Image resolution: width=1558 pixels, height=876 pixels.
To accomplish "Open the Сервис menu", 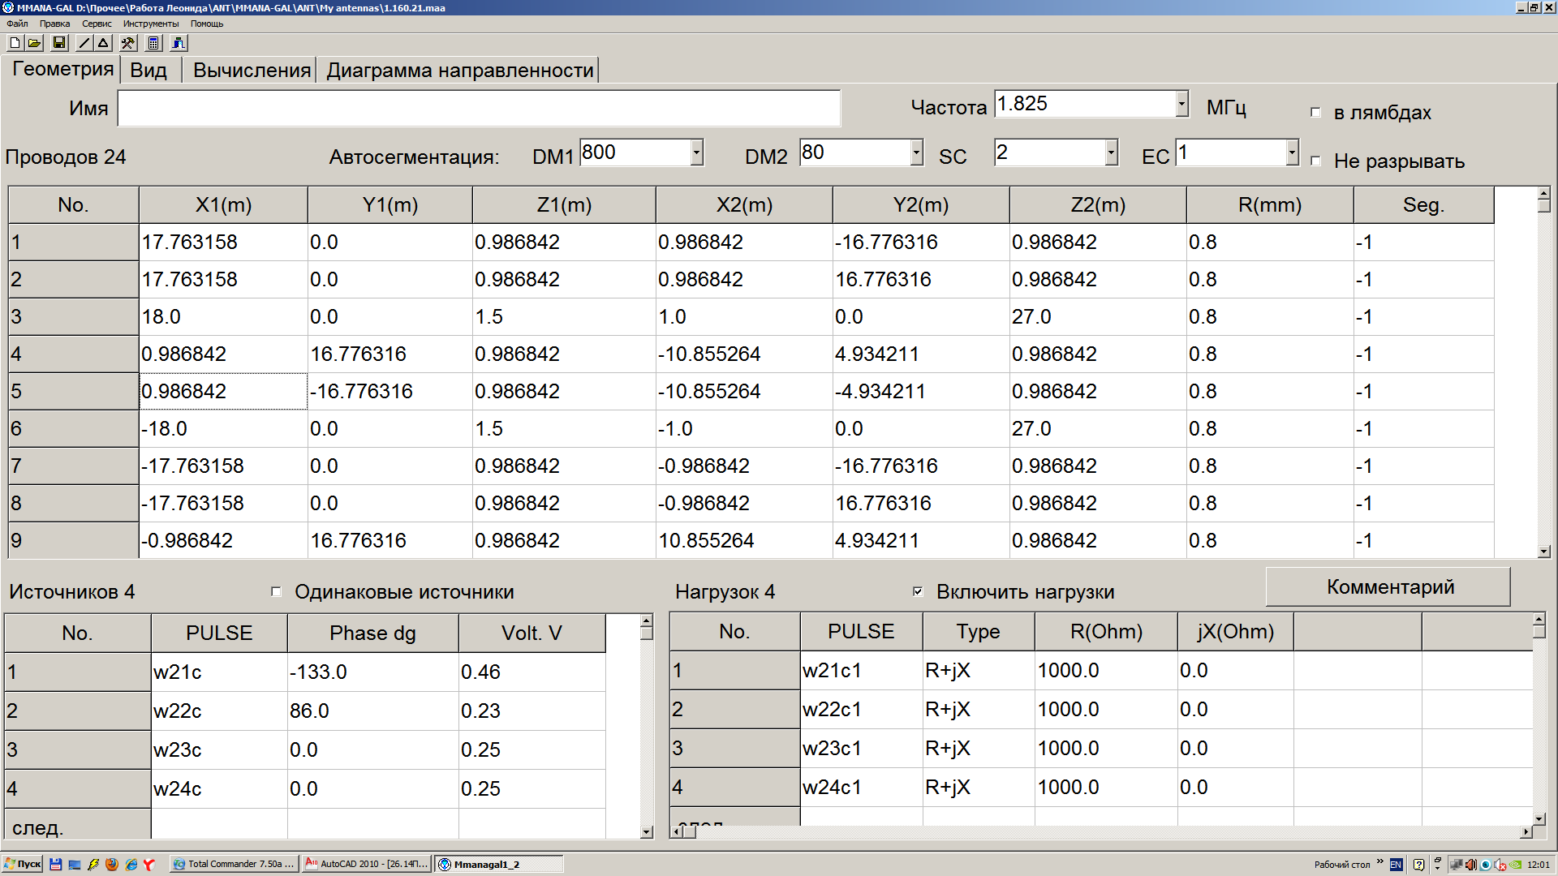I will pyautogui.click(x=97, y=24).
